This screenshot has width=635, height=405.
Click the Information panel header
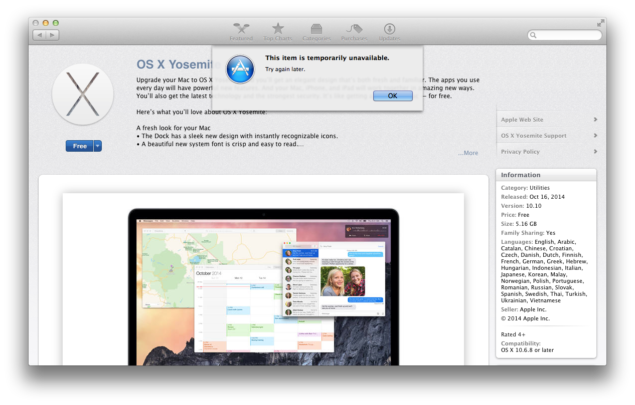click(546, 175)
